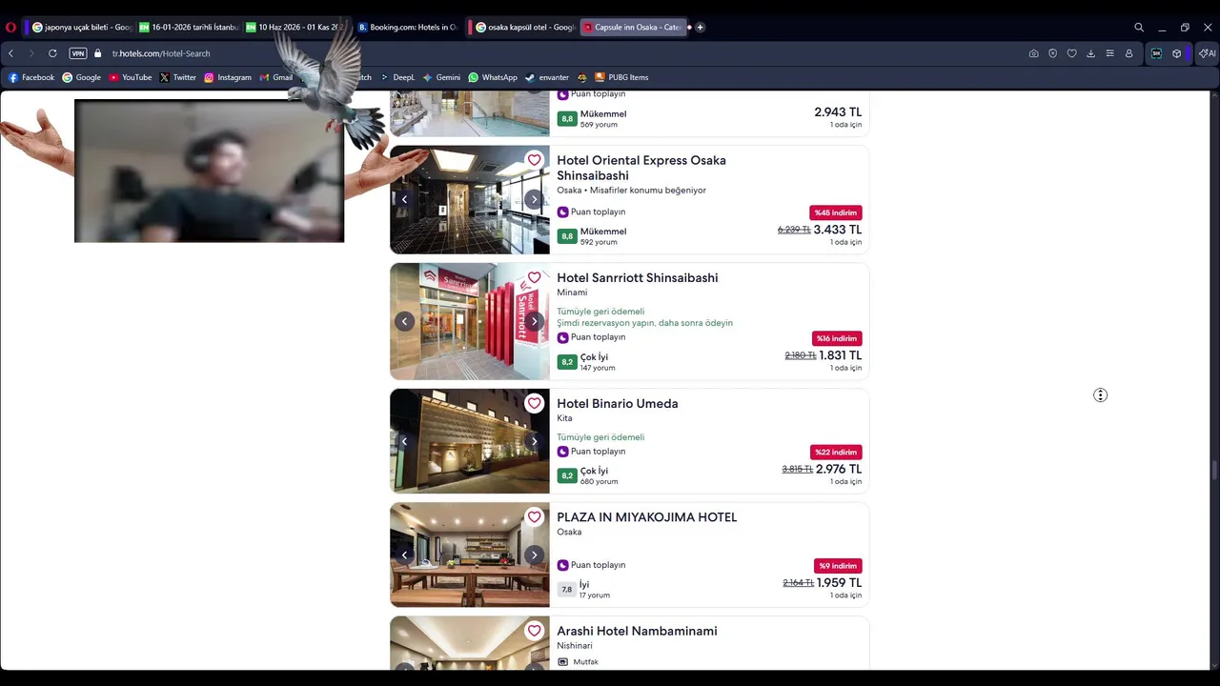Select the Capsule inn Osaka tab
Screen dimensions: 1220x686
pyautogui.click(x=632, y=28)
